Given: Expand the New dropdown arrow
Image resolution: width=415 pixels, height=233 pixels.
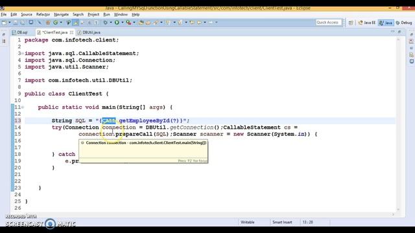Looking at the screenshot, I should [10, 23].
